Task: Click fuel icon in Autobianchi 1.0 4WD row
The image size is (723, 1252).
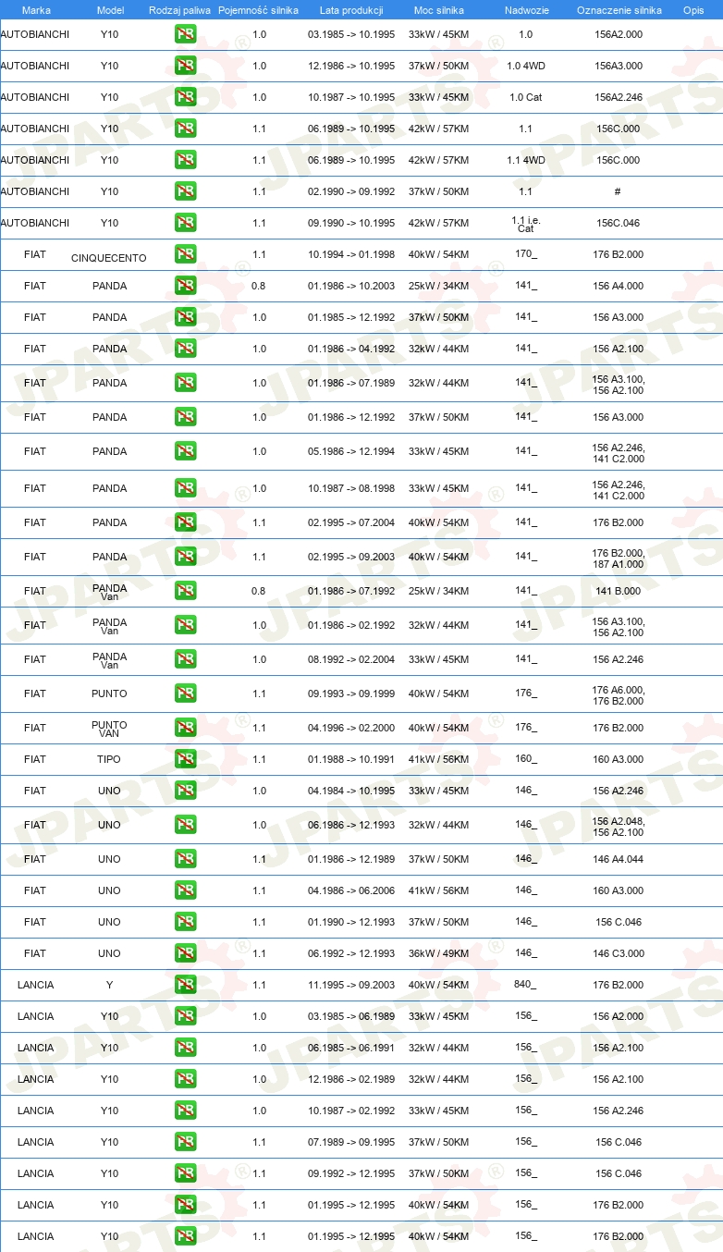Action: tap(185, 67)
